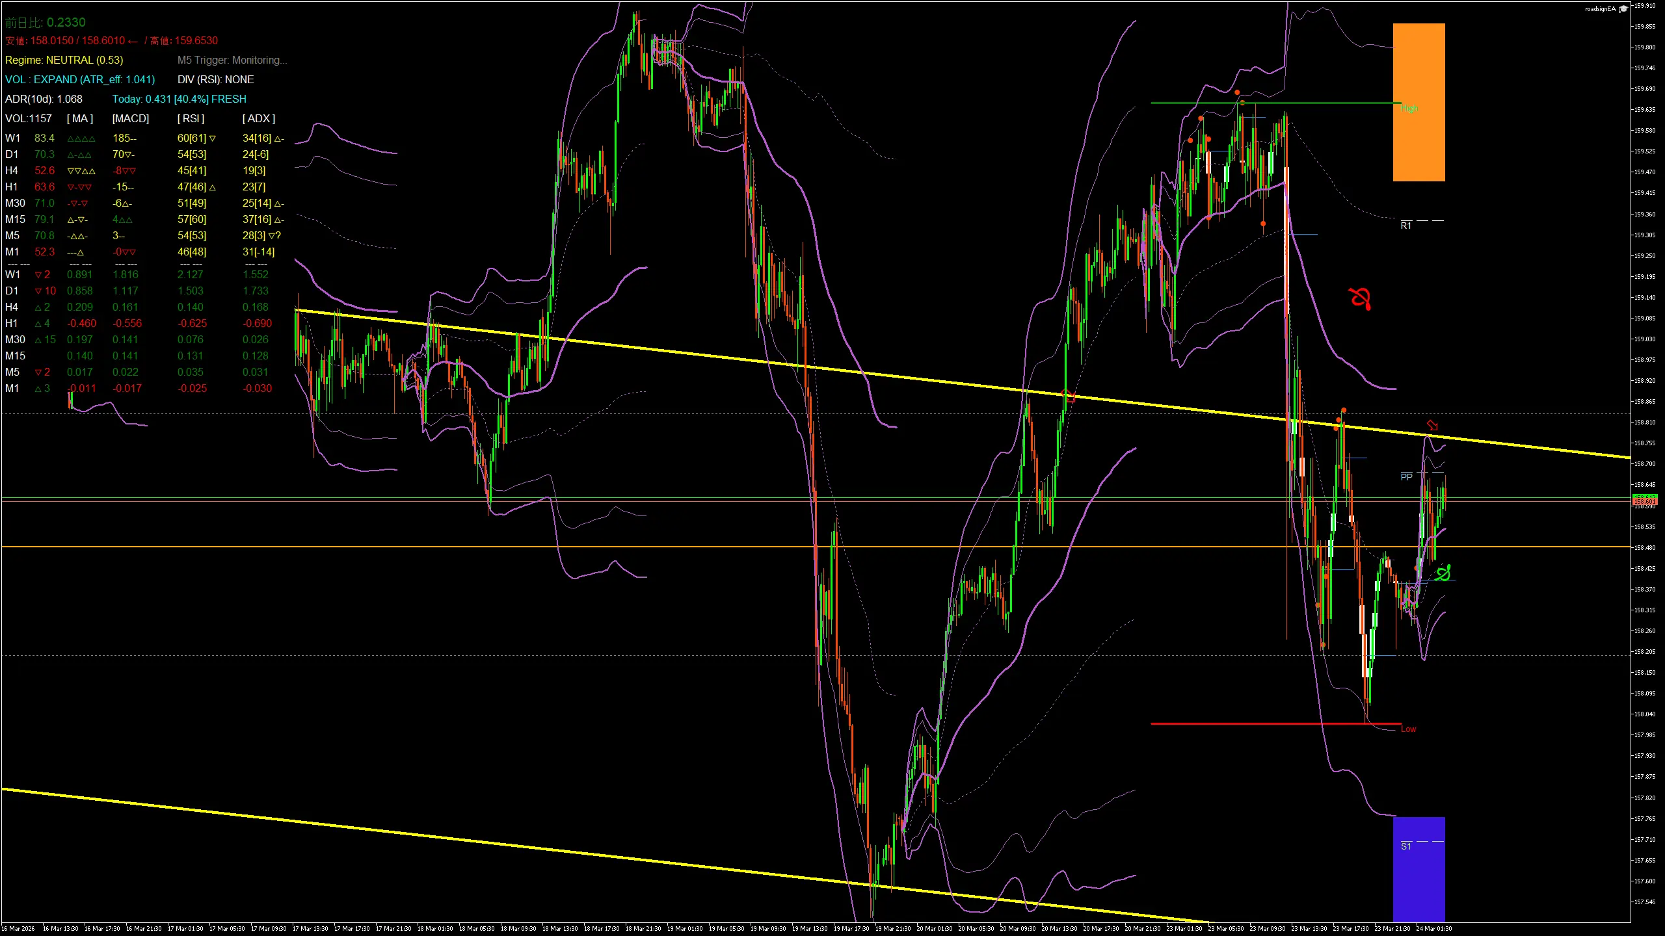This screenshot has height=936, width=1665.
Task: Select the [MACD] column header in the dashboard
Action: (129, 118)
